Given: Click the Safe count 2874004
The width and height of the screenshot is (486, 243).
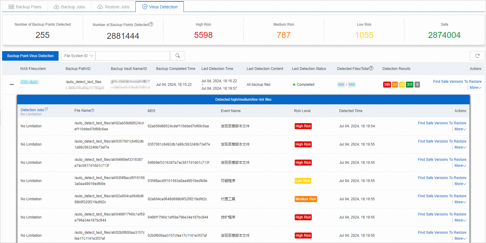Looking at the screenshot, I should tap(444, 35).
